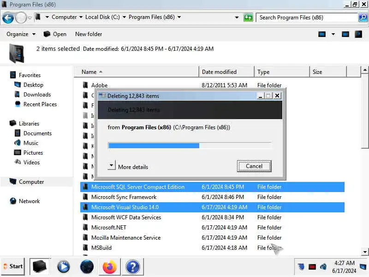
Task: Sort by the Date modified column header
Action: click(x=226, y=72)
